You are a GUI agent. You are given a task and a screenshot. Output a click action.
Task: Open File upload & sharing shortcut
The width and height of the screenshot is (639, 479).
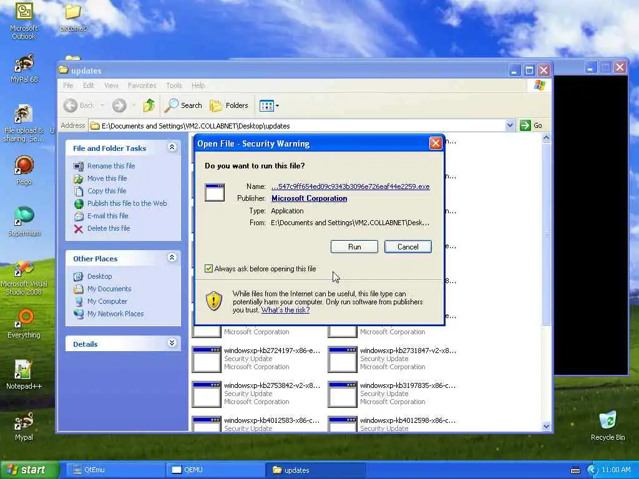click(x=24, y=123)
